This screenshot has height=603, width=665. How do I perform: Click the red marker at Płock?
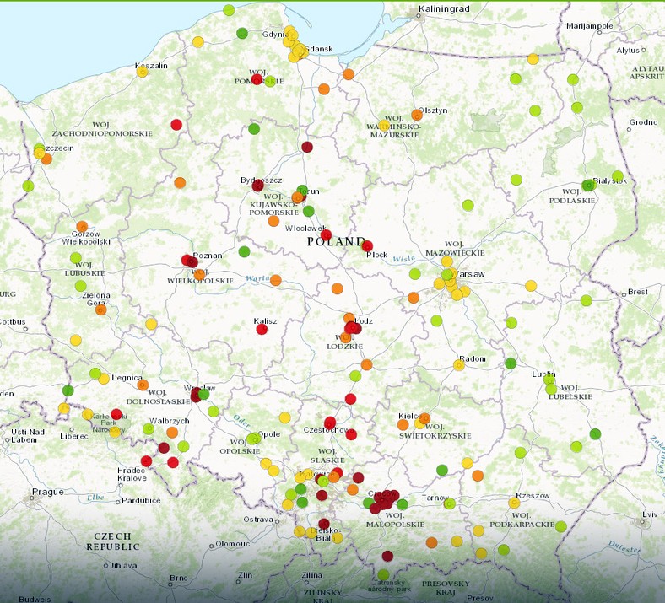pos(367,246)
